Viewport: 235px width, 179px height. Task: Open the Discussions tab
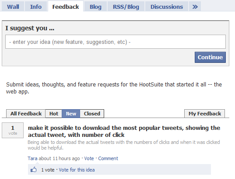(167, 6)
